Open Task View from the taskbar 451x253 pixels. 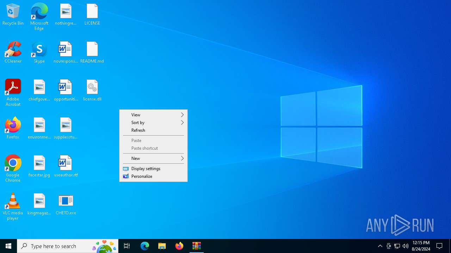[x=127, y=246]
